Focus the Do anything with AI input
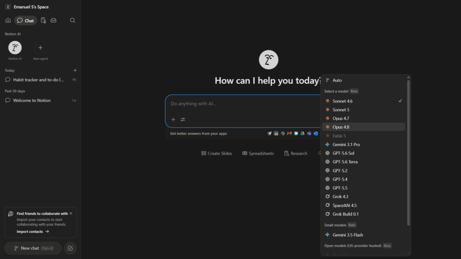This screenshot has width=461, height=259. tap(243, 104)
